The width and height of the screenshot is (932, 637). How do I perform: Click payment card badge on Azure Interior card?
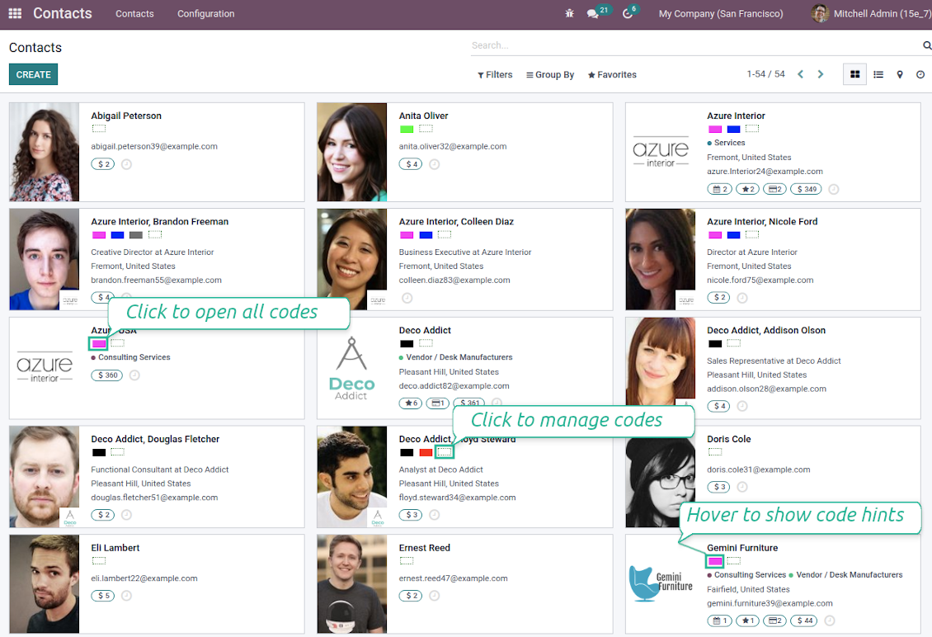coord(775,189)
